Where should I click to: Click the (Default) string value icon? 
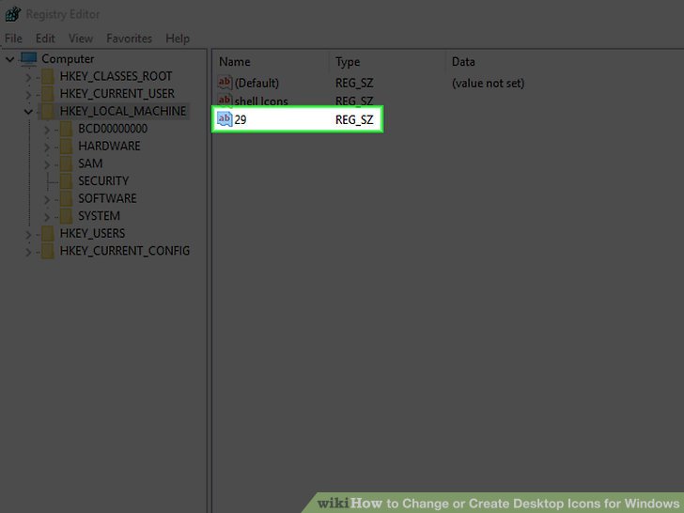tap(225, 83)
